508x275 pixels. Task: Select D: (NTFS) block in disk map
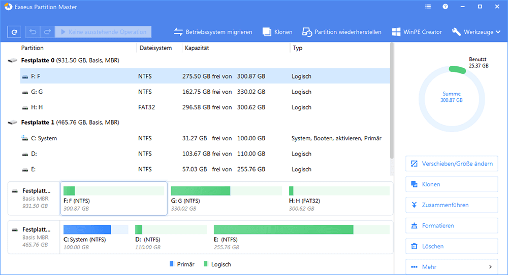point(171,238)
